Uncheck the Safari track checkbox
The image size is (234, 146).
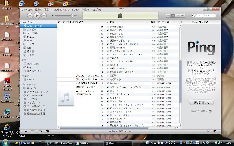[107, 98]
